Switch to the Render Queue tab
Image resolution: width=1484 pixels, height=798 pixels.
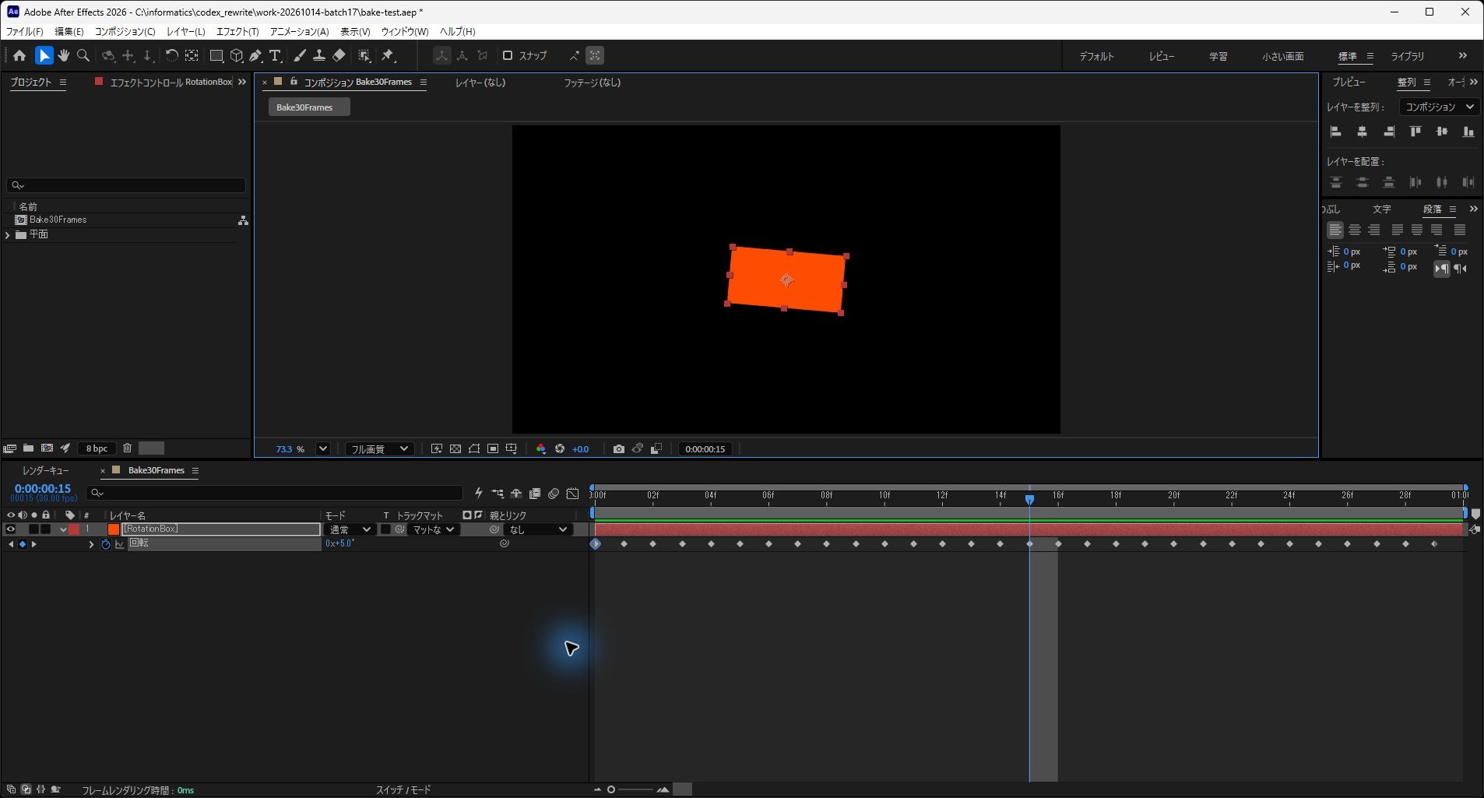click(x=45, y=470)
